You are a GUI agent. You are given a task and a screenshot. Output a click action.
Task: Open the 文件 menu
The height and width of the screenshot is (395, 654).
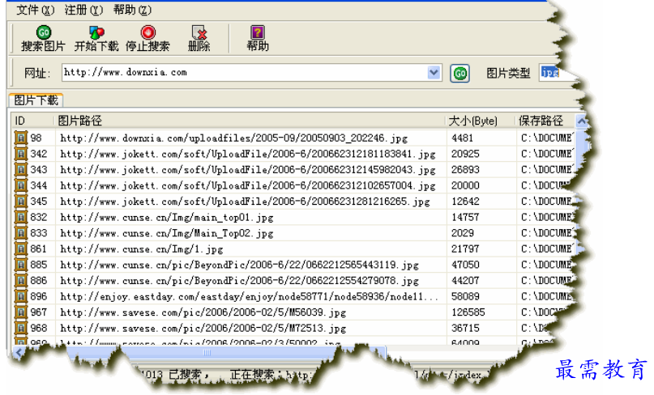[36, 10]
